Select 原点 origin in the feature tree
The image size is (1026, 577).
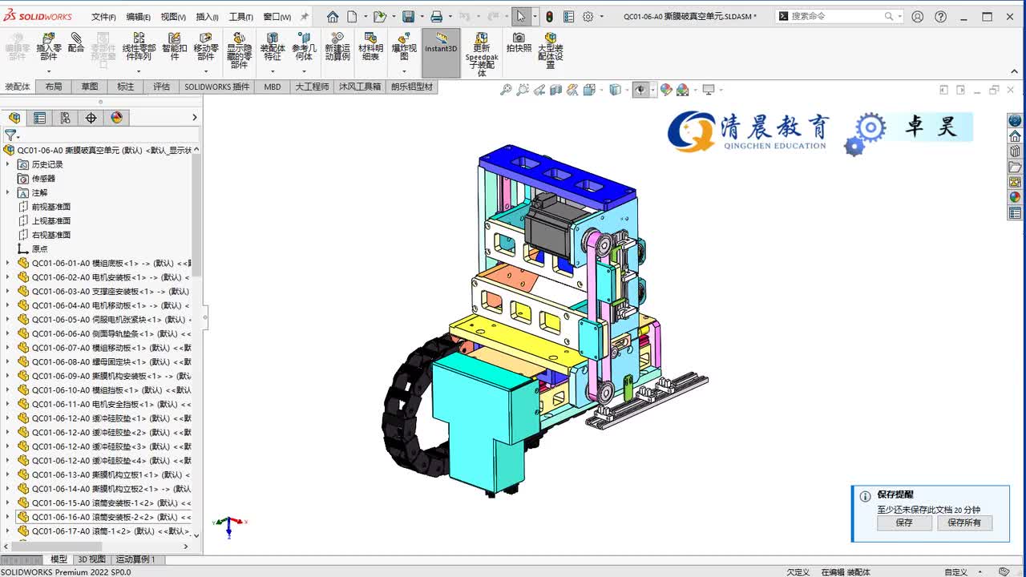pos(39,249)
